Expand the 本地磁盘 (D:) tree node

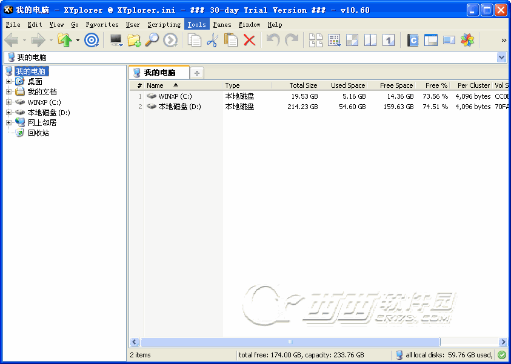(x=9, y=112)
